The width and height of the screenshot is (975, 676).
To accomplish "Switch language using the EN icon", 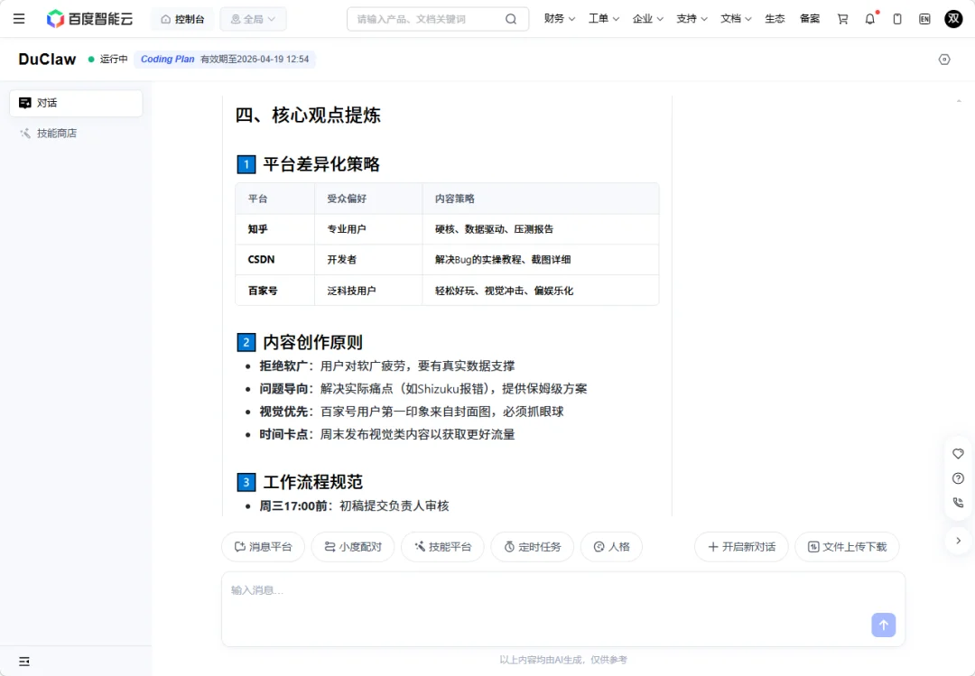I will (923, 18).
